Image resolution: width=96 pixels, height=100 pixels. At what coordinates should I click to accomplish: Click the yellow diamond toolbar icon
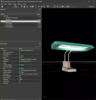[41, 7]
